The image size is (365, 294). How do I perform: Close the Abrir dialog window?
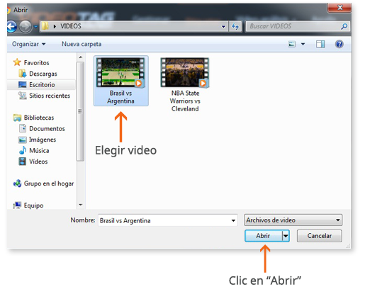pos(339,8)
